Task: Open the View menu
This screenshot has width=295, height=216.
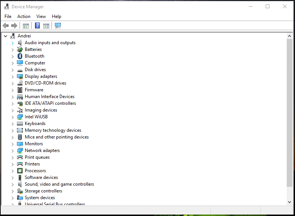Action: click(41, 16)
